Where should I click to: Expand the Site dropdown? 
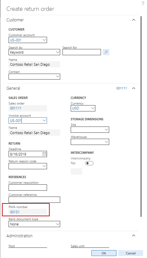click(x=90, y=130)
